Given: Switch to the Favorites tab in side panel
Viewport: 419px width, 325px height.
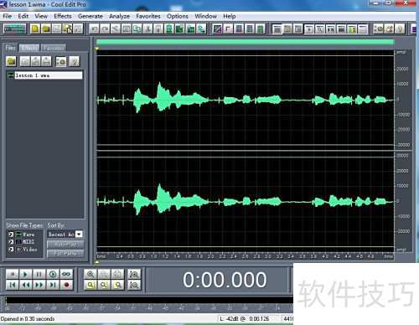Looking at the screenshot, I should point(54,48).
